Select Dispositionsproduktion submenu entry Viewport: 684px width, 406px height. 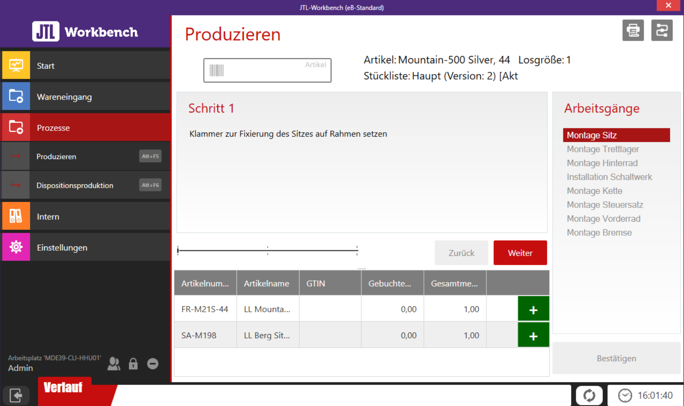(x=86, y=185)
